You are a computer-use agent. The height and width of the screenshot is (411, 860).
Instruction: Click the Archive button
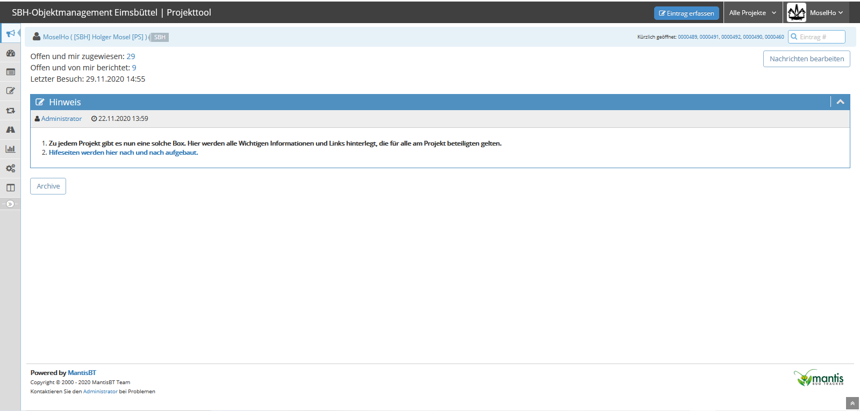48,186
